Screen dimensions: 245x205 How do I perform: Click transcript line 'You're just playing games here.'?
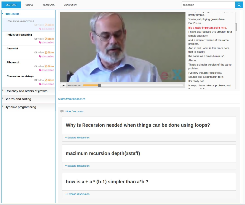pyautogui.click(x=207, y=19)
